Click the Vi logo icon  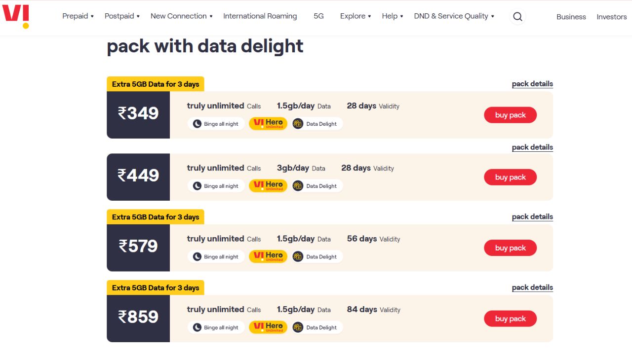coord(16,16)
